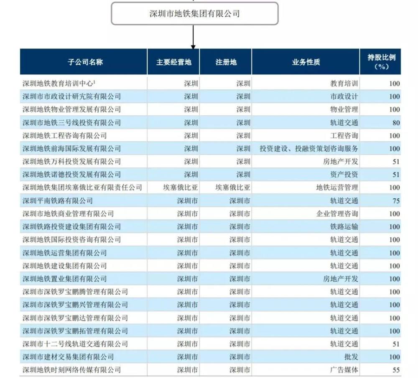Click the 51 value in the 深圳地铁诺德投资发展有限公司 row

pyautogui.click(x=396, y=175)
